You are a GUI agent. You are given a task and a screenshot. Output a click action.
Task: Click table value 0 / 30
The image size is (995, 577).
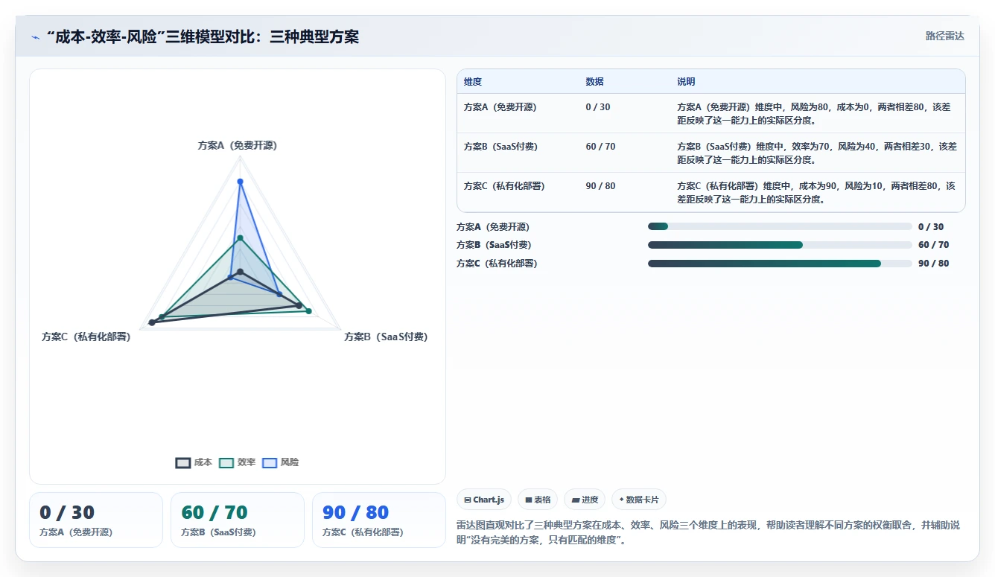[598, 107]
